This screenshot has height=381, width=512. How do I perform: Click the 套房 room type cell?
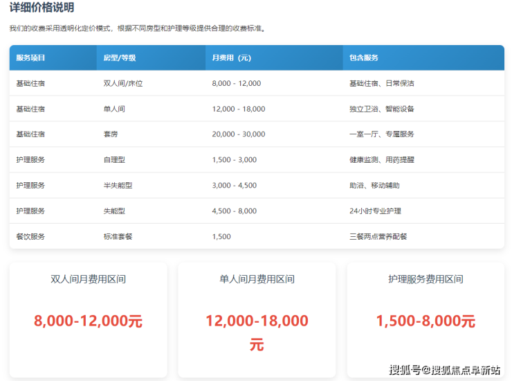[x=110, y=134]
